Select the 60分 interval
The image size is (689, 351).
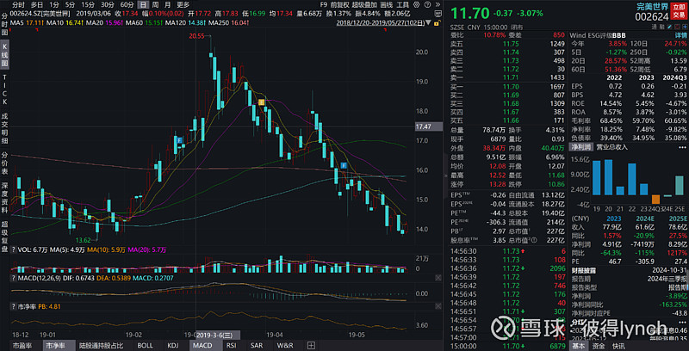(x=127, y=5)
